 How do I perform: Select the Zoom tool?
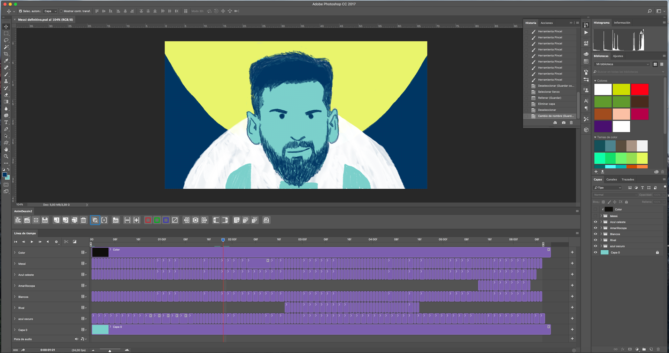6,156
